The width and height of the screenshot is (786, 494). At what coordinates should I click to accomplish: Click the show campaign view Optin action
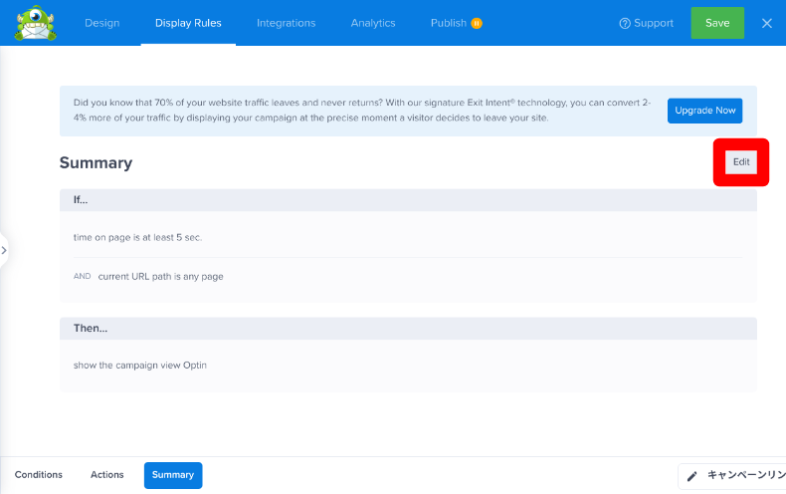point(140,366)
